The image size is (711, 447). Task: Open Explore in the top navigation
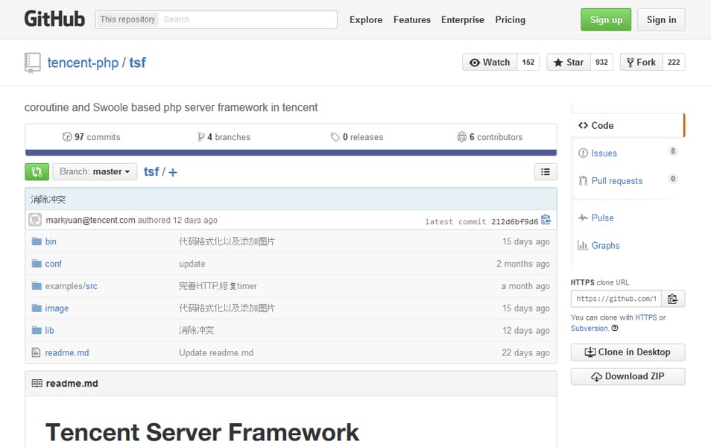[366, 20]
